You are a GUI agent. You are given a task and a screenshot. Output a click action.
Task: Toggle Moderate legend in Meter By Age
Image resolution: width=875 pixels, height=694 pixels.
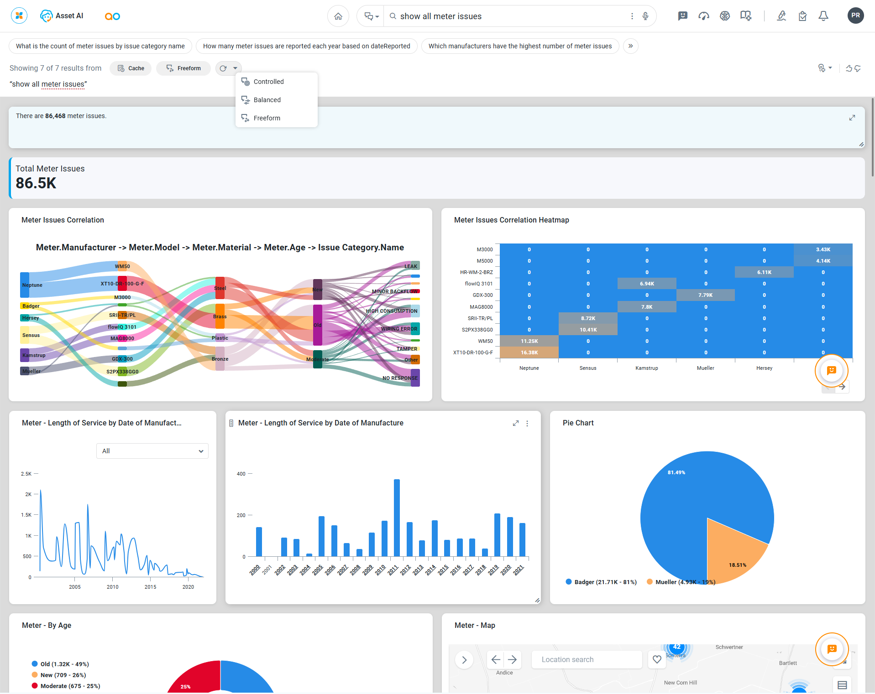(x=66, y=686)
